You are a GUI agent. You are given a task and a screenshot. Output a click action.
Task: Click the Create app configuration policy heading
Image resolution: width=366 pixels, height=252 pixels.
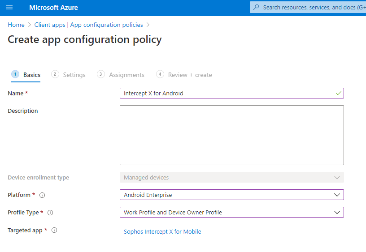pyautogui.click(x=85, y=39)
